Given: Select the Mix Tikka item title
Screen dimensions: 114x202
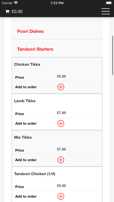Looking at the screenshot, I should coord(23,137).
